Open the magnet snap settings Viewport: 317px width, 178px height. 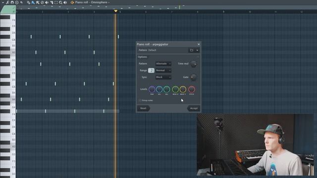pos(12,2)
